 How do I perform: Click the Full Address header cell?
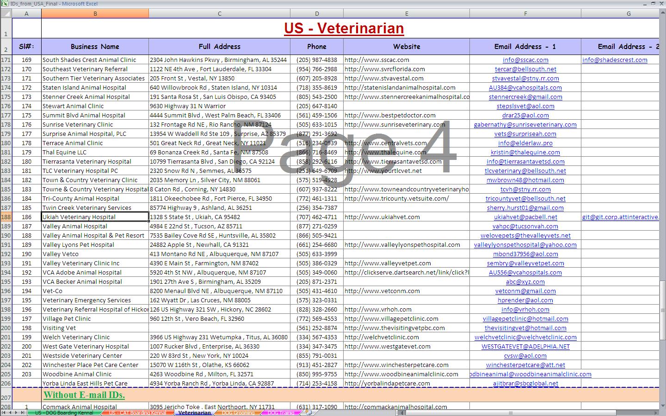point(219,46)
